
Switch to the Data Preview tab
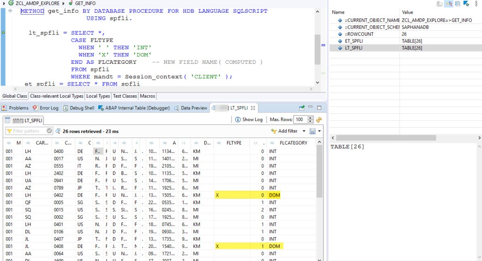[x=191, y=108]
